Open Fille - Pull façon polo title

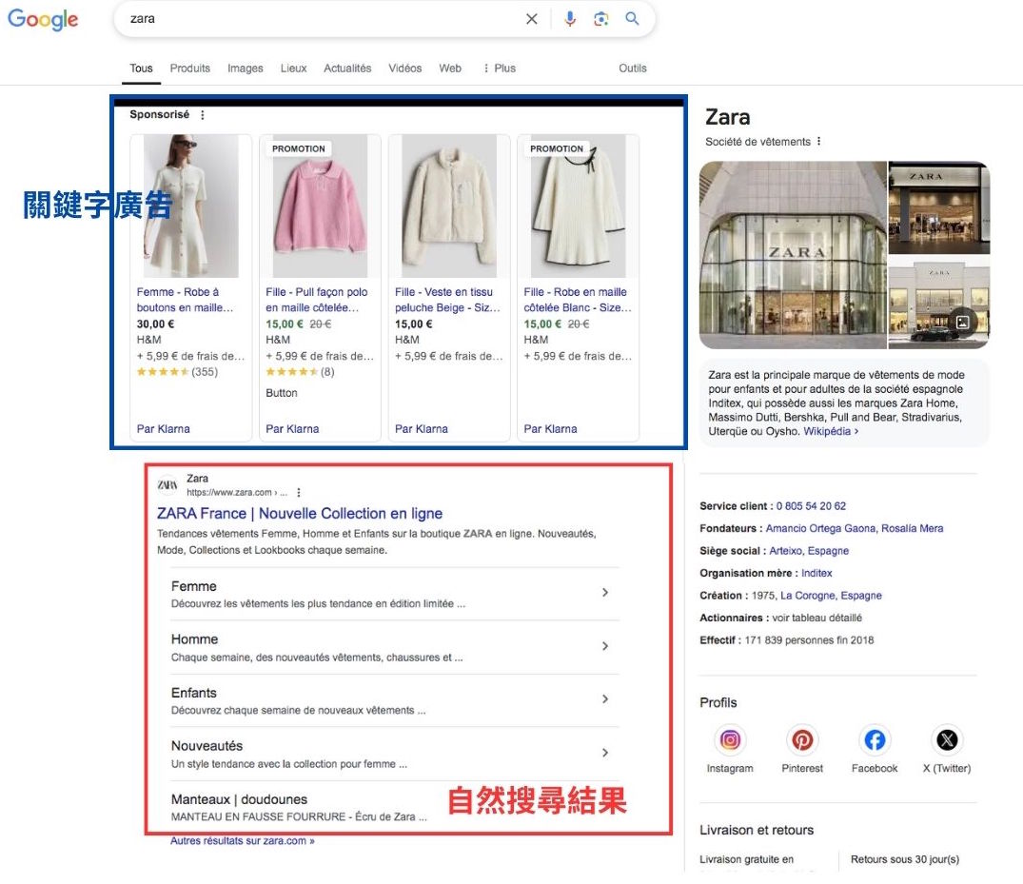click(317, 300)
